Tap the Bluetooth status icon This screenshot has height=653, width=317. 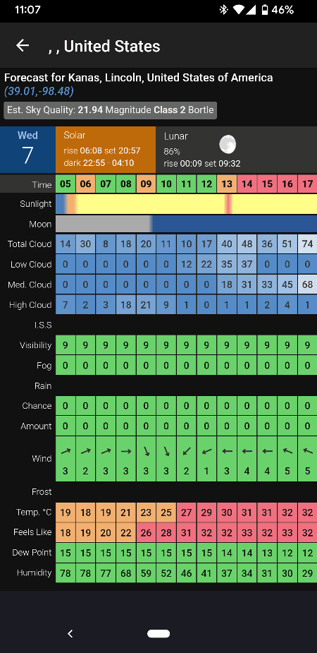[x=223, y=10]
